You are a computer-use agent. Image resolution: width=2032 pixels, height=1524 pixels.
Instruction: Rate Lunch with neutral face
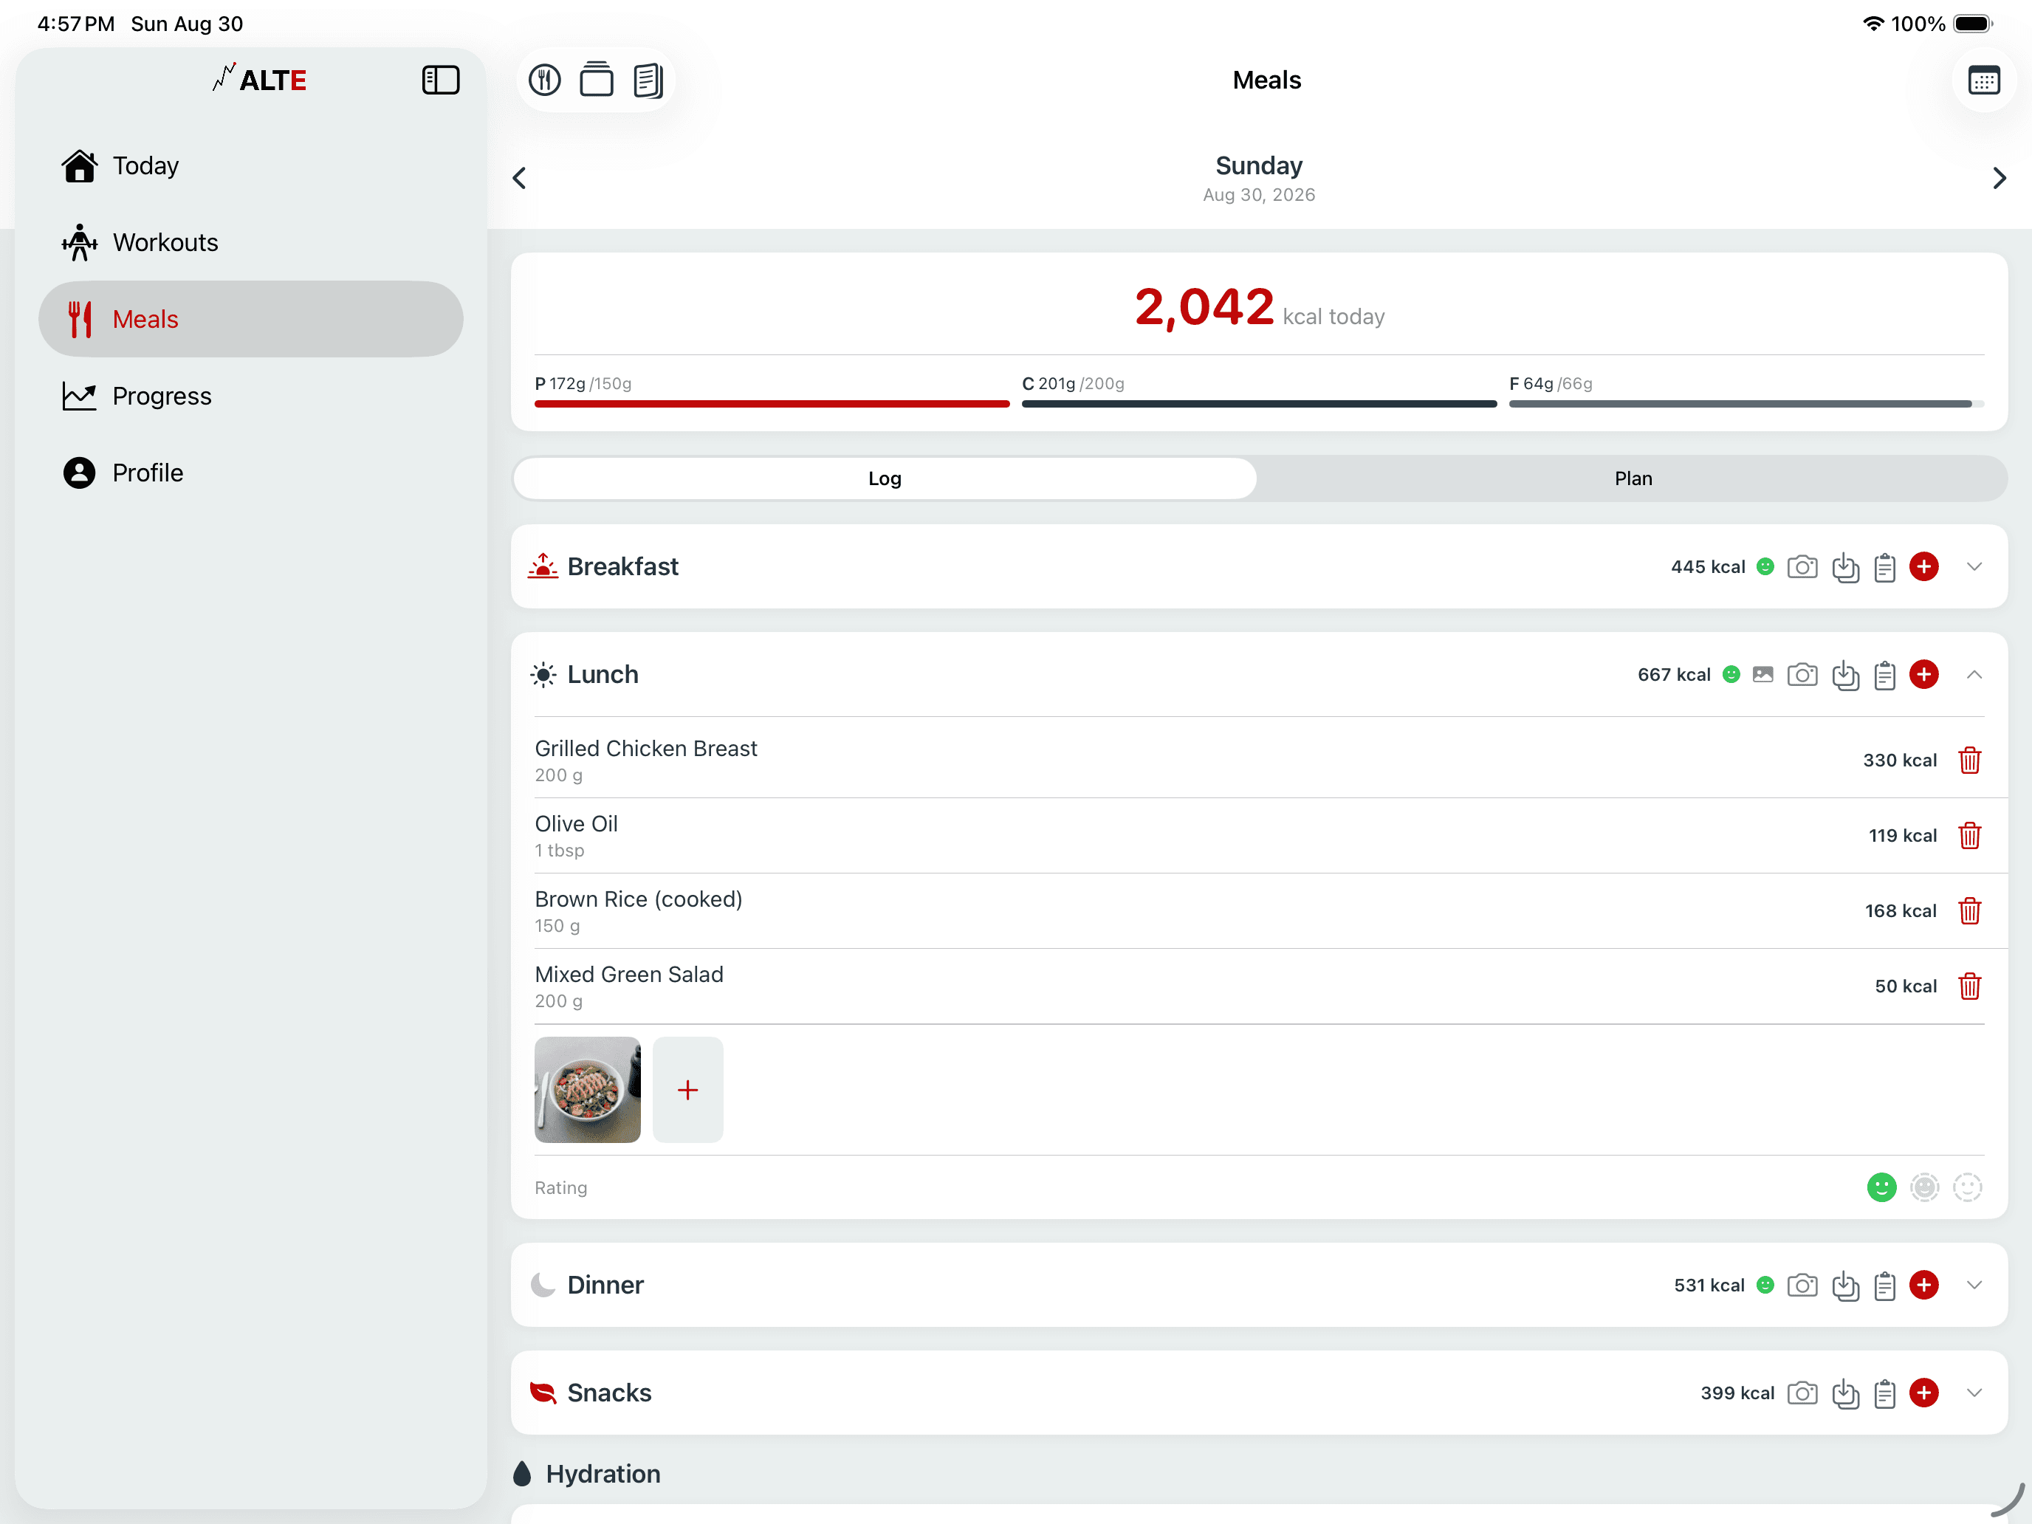point(1924,1188)
